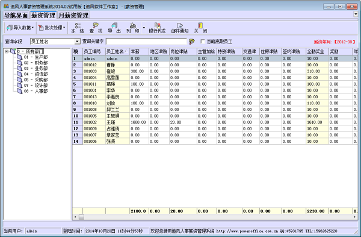This screenshot has height=237, width=361.
Task: Select 07 - 设计部 department
Action: pyautogui.click(x=35, y=86)
